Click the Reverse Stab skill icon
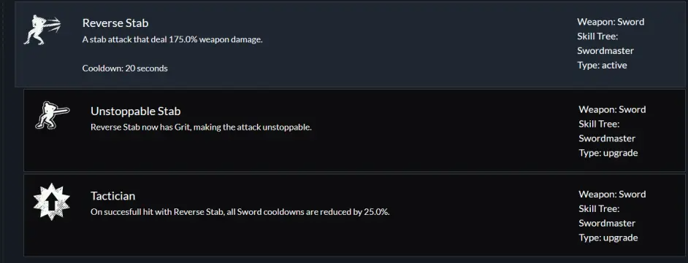Screen dimensions: 688x263 coord(42,29)
